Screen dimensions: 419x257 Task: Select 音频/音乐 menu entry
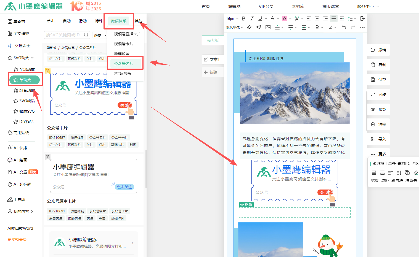(123, 74)
